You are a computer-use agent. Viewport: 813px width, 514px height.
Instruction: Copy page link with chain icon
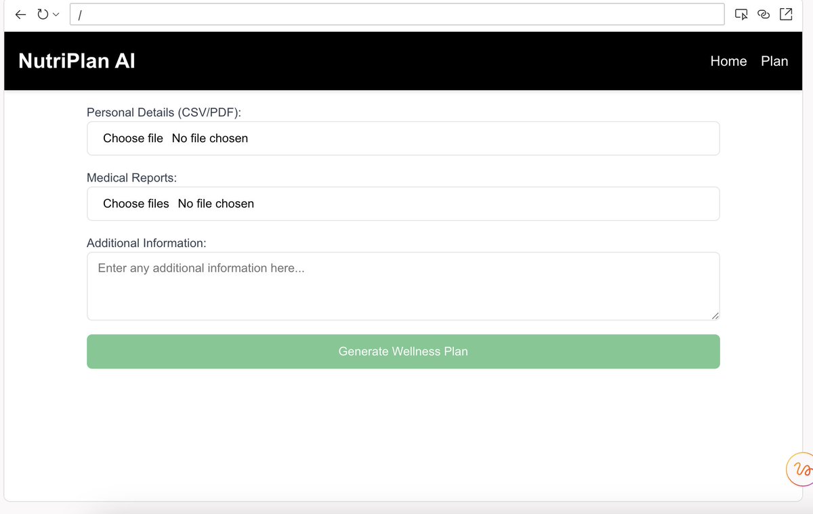pyautogui.click(x=764, y=14)
